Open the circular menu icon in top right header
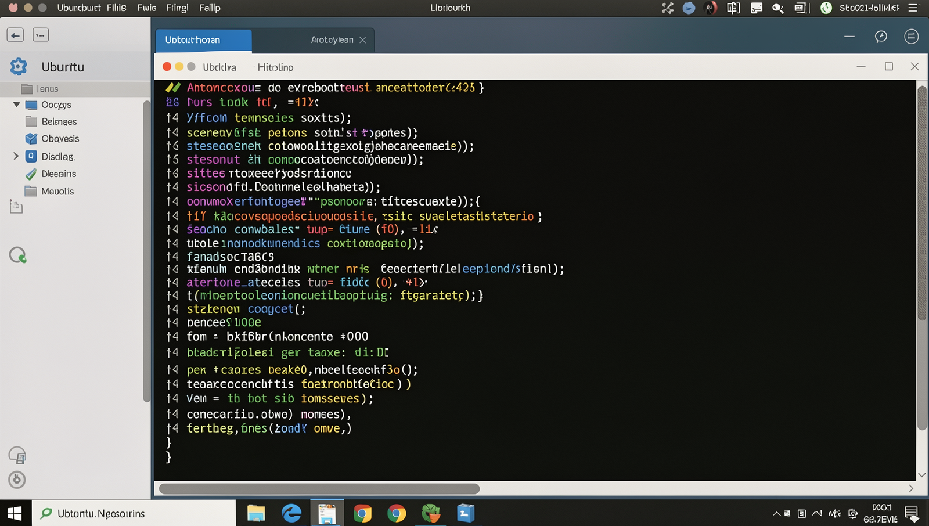929x526 pixels. click(912, 37)
